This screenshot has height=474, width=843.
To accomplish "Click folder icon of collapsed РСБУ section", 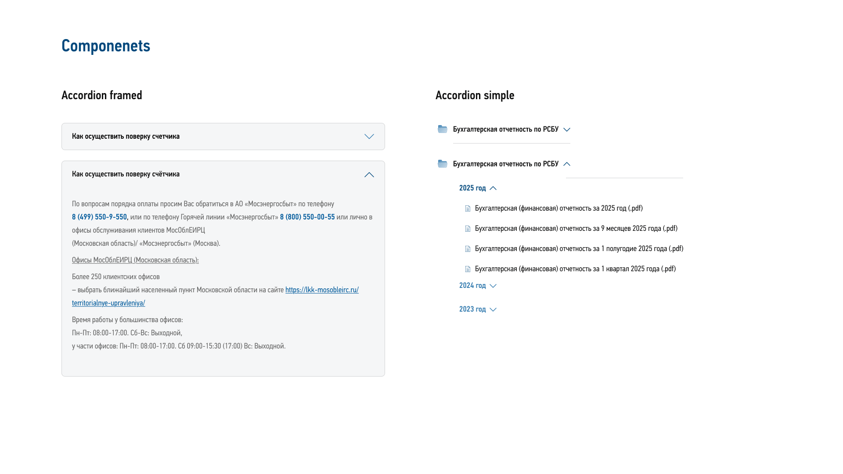I will (443, 129).
